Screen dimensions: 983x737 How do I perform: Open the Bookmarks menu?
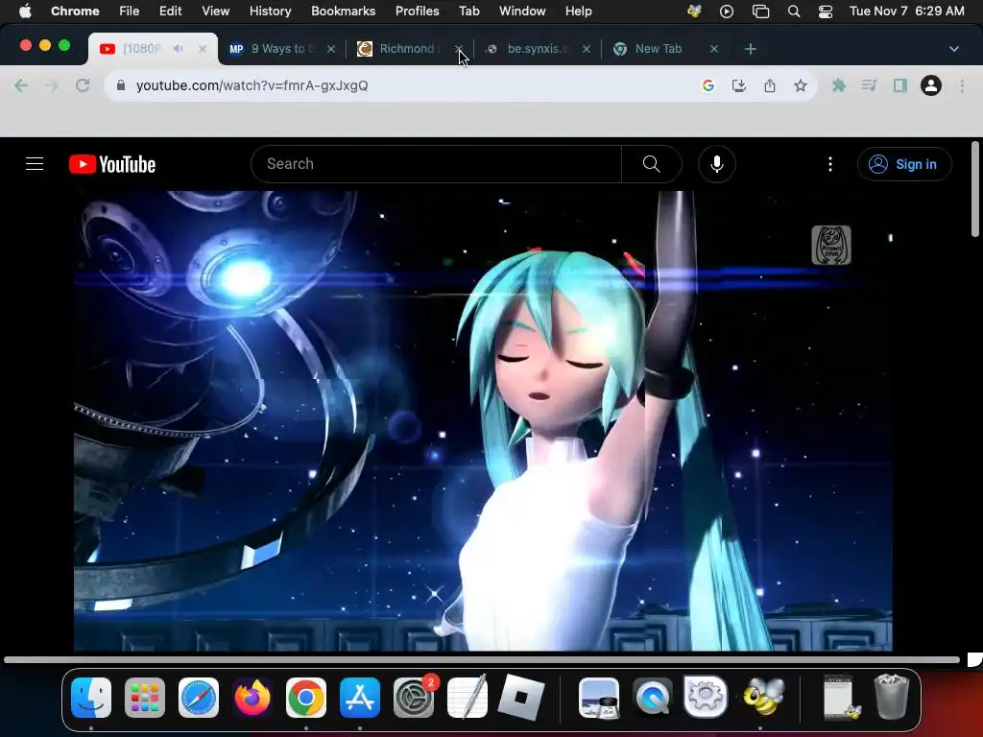(x=343, y=12)
